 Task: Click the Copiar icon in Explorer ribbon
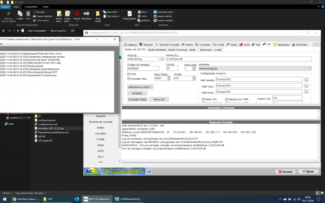click(20, 14)
